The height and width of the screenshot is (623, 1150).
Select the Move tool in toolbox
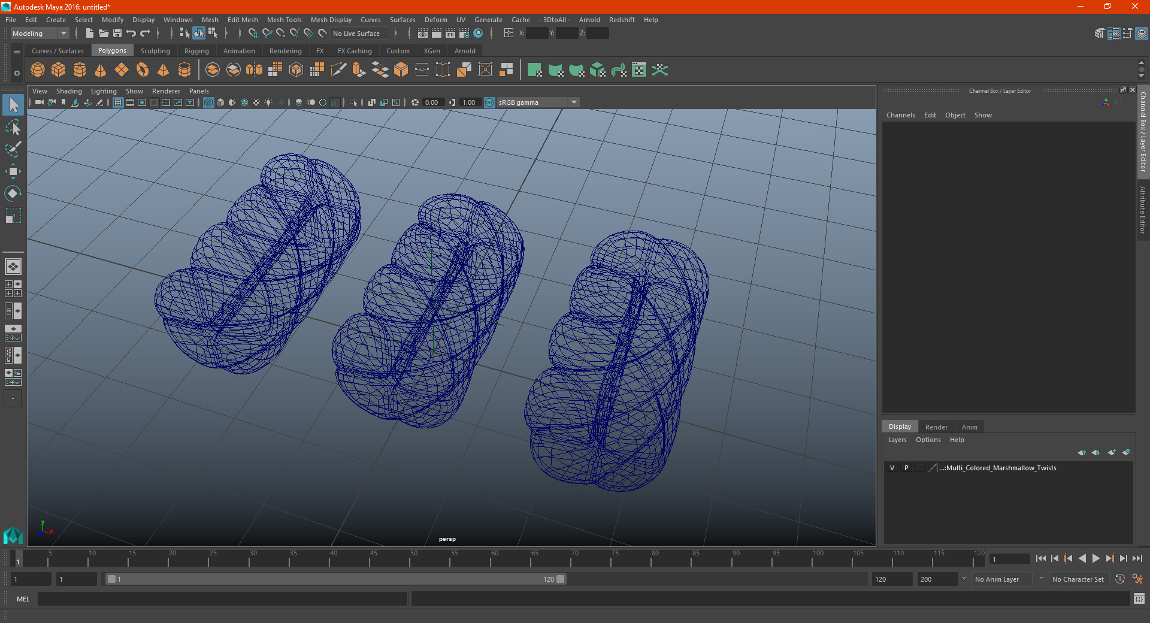(13, 171)
